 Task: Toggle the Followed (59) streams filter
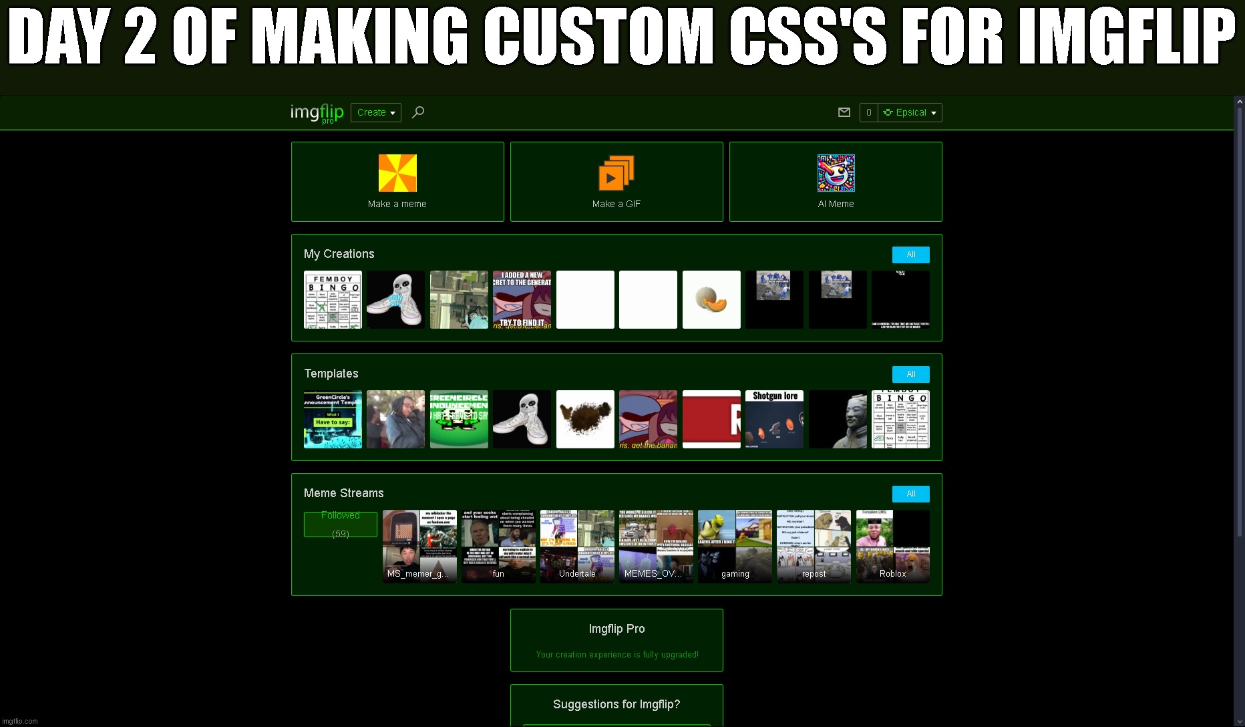coord(341,525)
